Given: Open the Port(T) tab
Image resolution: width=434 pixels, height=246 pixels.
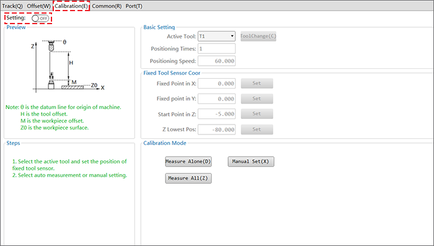Looking at the screenshot, I should click(134, 6).
